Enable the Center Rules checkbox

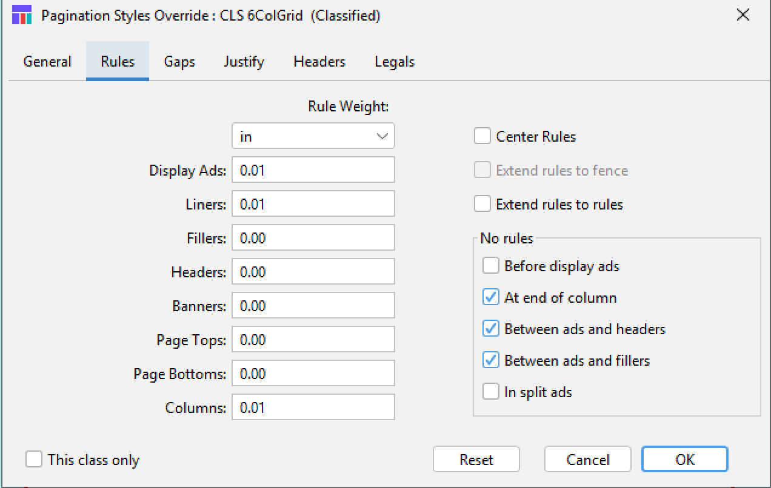click(x=482, y=136)
